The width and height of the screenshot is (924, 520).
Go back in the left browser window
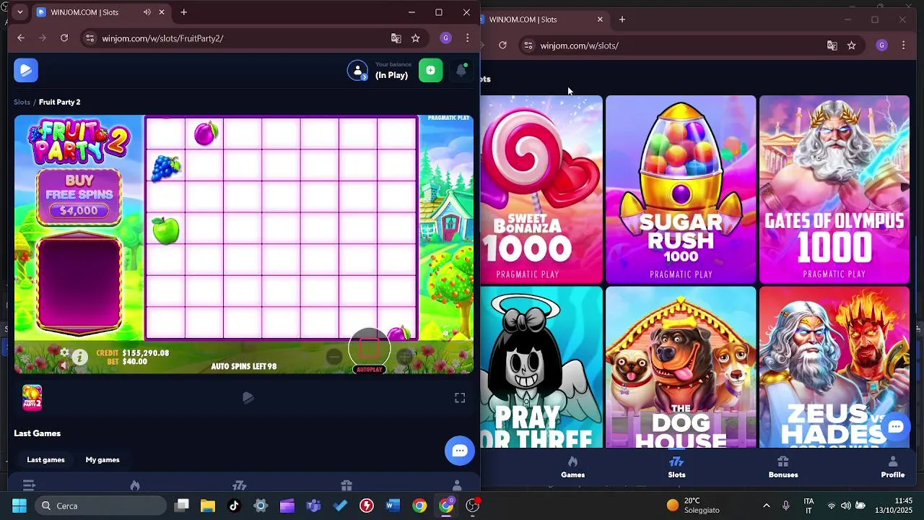tap(21, 38)
